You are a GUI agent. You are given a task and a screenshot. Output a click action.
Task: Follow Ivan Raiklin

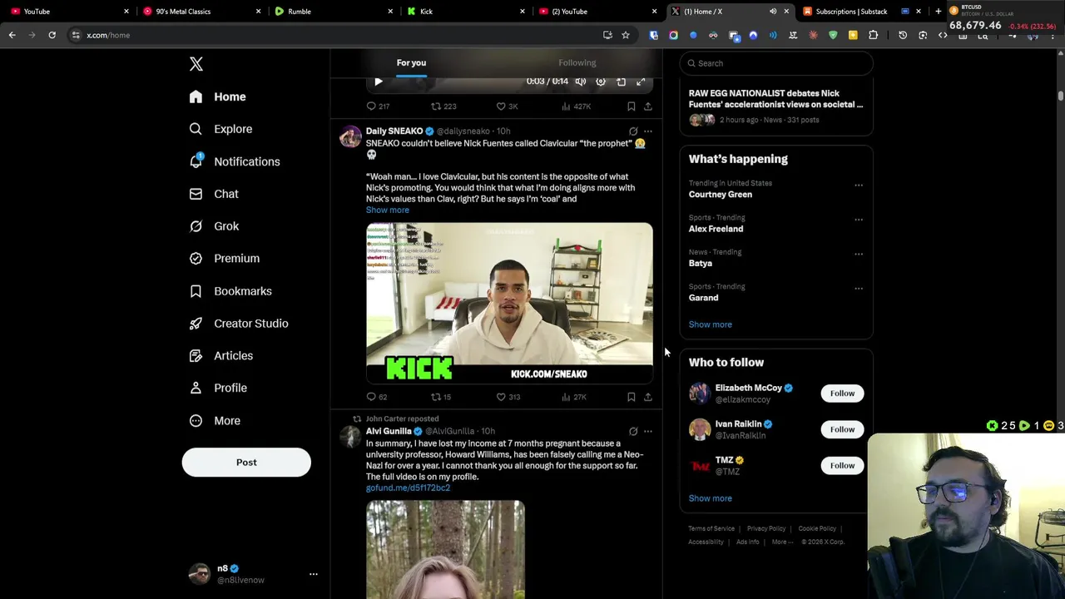pos(842,429)
